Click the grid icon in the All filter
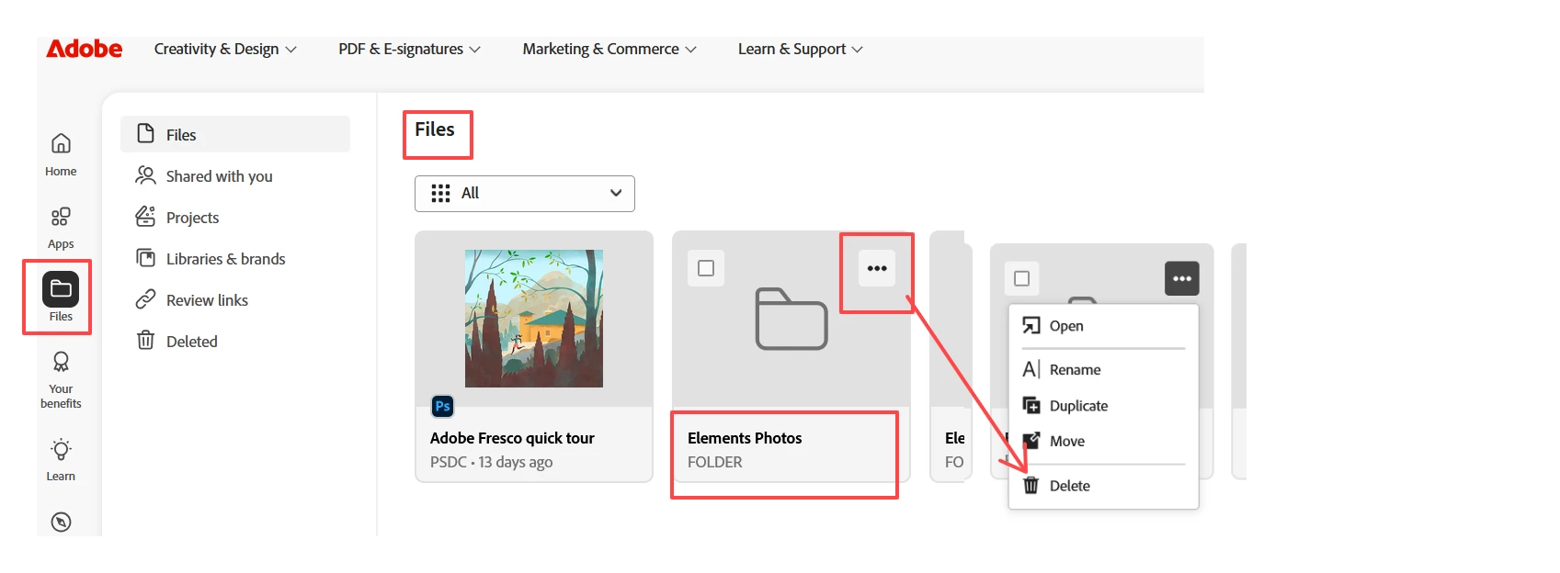The image size is (1560, 573). [x=440, y=193]
